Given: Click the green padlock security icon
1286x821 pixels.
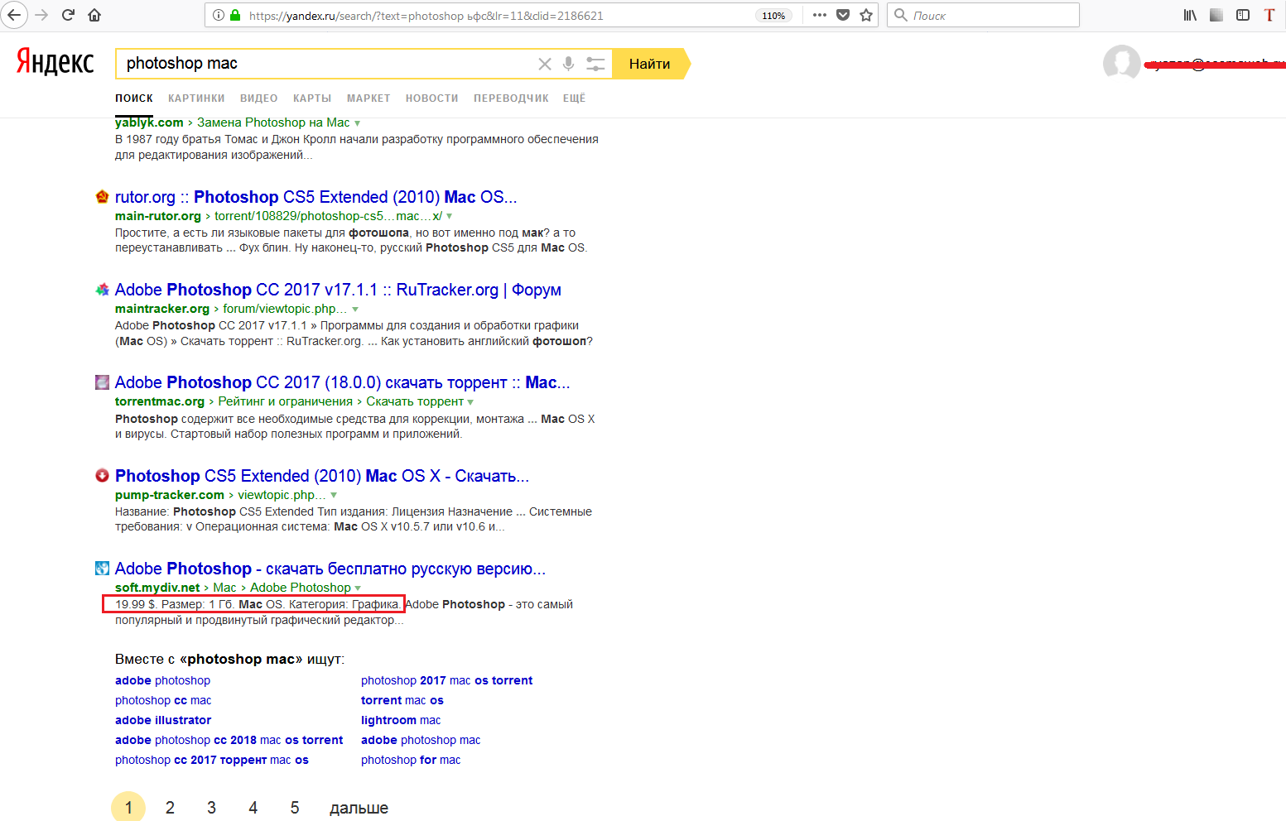Looking at the screenshot, I should (235, 15).
